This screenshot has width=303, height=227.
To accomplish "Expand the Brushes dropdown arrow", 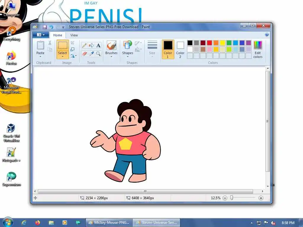I will pyautogui.click(x=111, y=57).
